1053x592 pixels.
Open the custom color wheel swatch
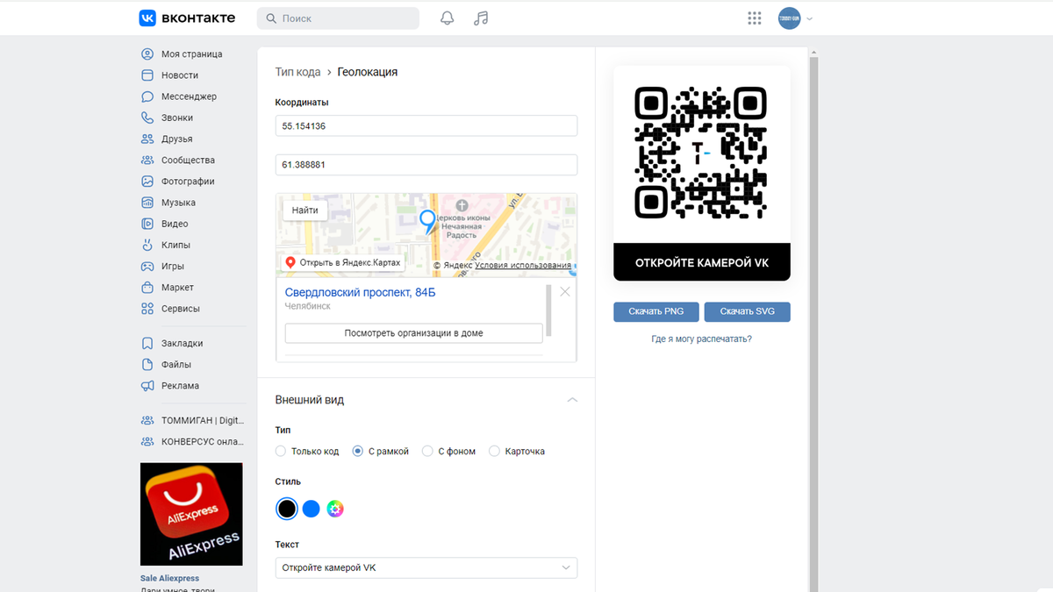pyautogui.click(x=334, y=509)
